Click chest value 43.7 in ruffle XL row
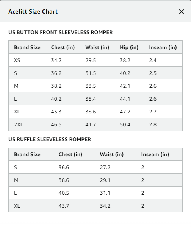Screen dimensions: 191x227 (64, 206)
